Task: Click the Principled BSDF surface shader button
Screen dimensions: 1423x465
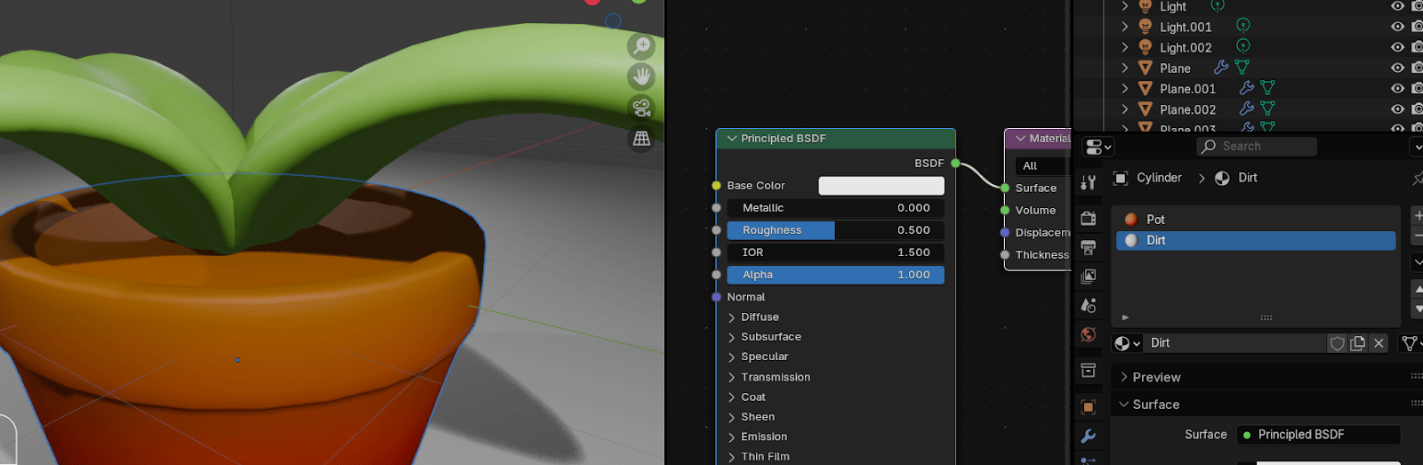Action: [1318, 435]
